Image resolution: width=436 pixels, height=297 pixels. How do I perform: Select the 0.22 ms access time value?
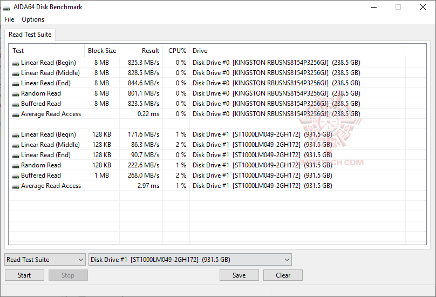pyautogui.click(x=148, y=114)
